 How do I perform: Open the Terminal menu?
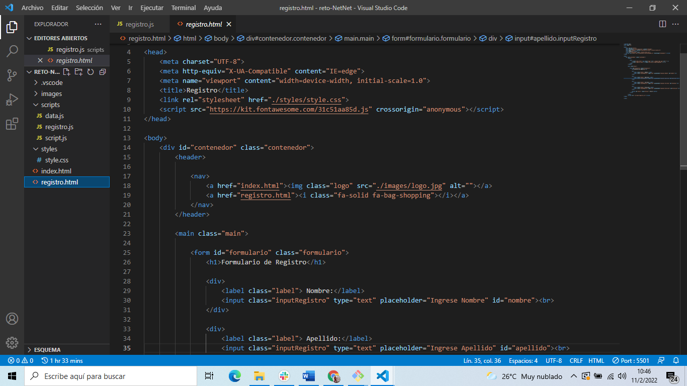point(184,8)
